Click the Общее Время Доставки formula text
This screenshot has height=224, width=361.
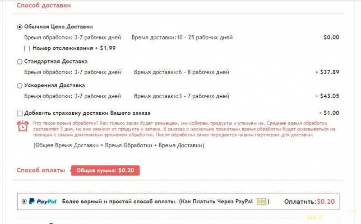[x=119, y=145]
